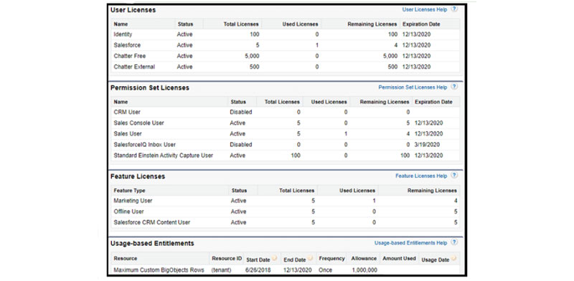Click the info icon beside End Date

(310, 259)
